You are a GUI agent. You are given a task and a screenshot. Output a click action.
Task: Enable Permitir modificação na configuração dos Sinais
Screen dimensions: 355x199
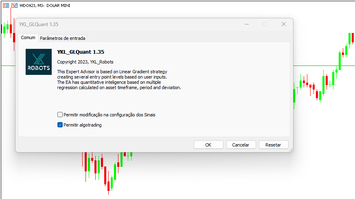[x=60, y=114]
